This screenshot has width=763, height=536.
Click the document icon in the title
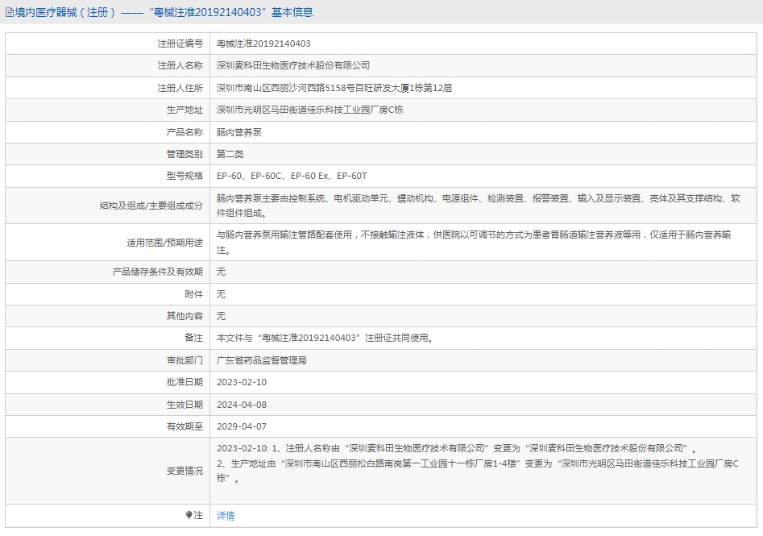click(x=9, y=13)
